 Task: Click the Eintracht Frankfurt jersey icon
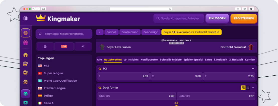(251, 47)
